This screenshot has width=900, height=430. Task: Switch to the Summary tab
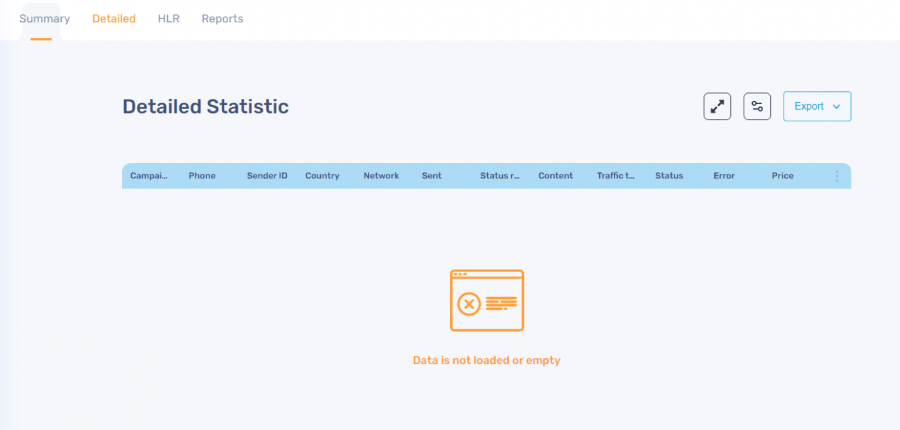pos(44,19)
